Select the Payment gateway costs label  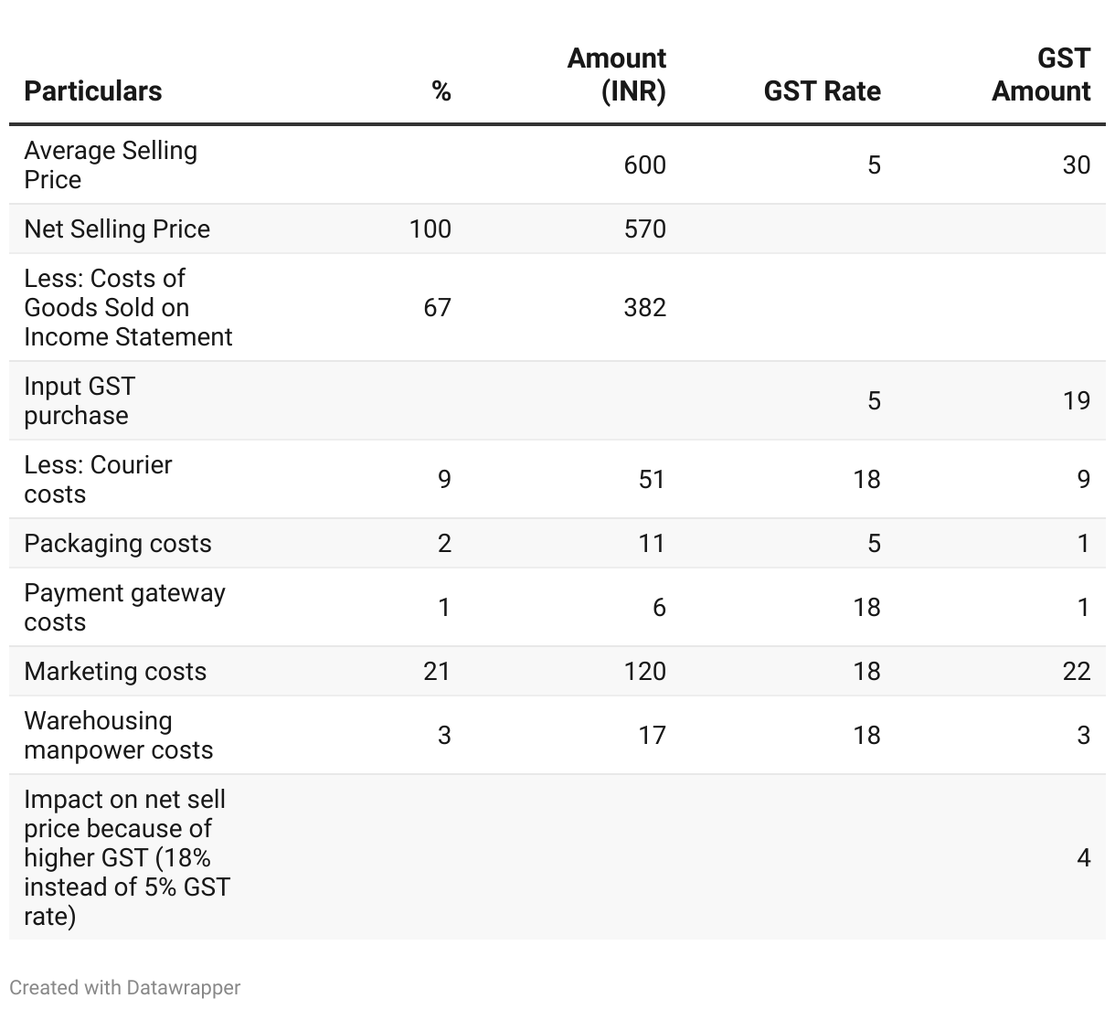point(124,607)
